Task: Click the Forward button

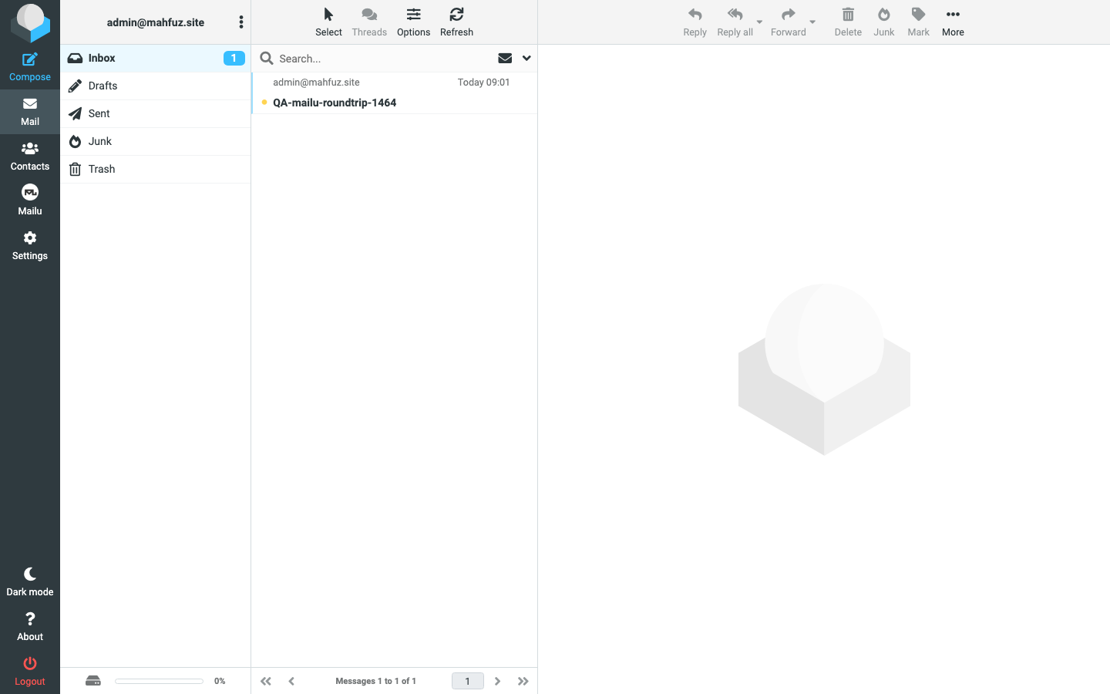Action: tap(788, 22)
